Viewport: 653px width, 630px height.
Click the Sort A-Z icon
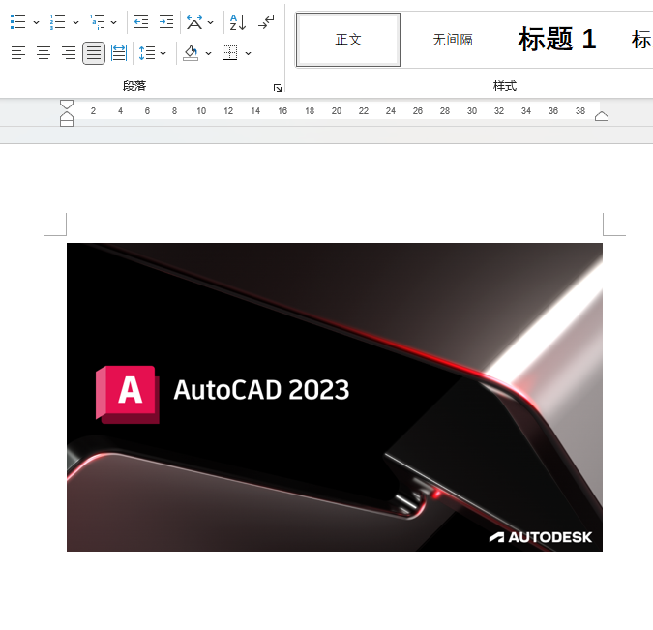point(238,22)
